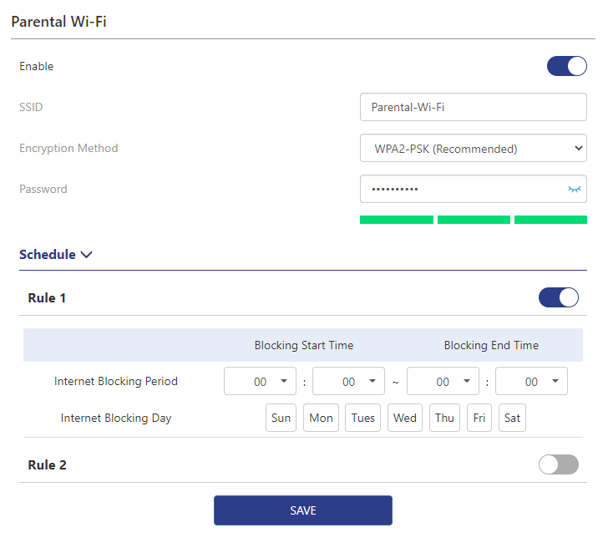Open the Blocking Start Time minute dropdown
Viewport: 608px width, 543px height.
coord(348,381)
